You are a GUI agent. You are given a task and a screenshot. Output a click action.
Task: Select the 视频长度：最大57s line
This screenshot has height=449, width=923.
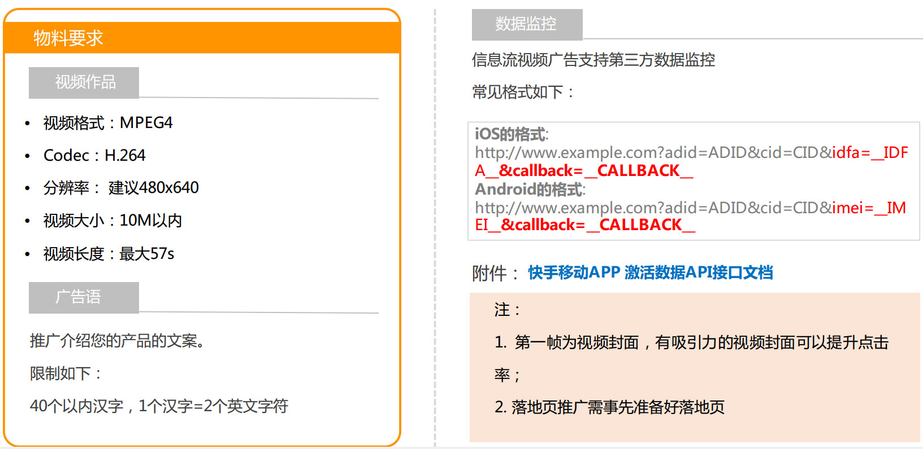[x=109, y=254]
